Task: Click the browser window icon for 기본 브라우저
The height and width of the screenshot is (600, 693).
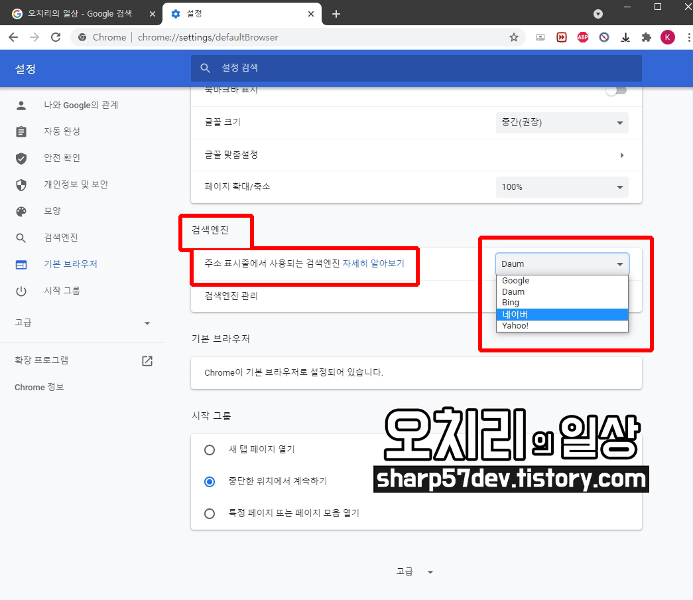Action: (x=21, y=265)
